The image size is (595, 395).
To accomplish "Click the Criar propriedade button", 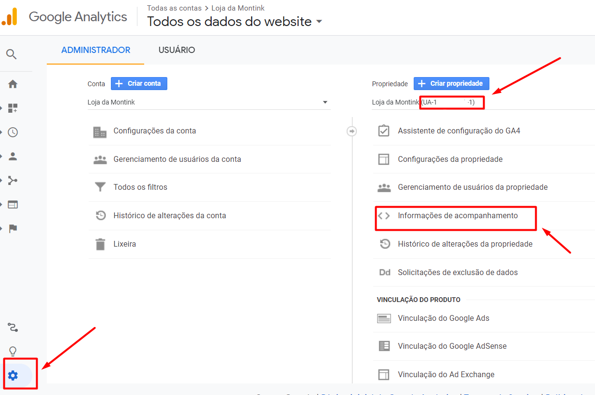I will click(451, 83).
